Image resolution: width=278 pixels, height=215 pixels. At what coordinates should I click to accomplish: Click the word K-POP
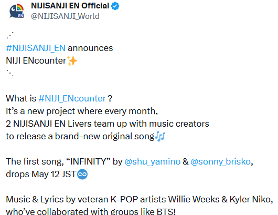pyautogui.click(x=124, y=199)
